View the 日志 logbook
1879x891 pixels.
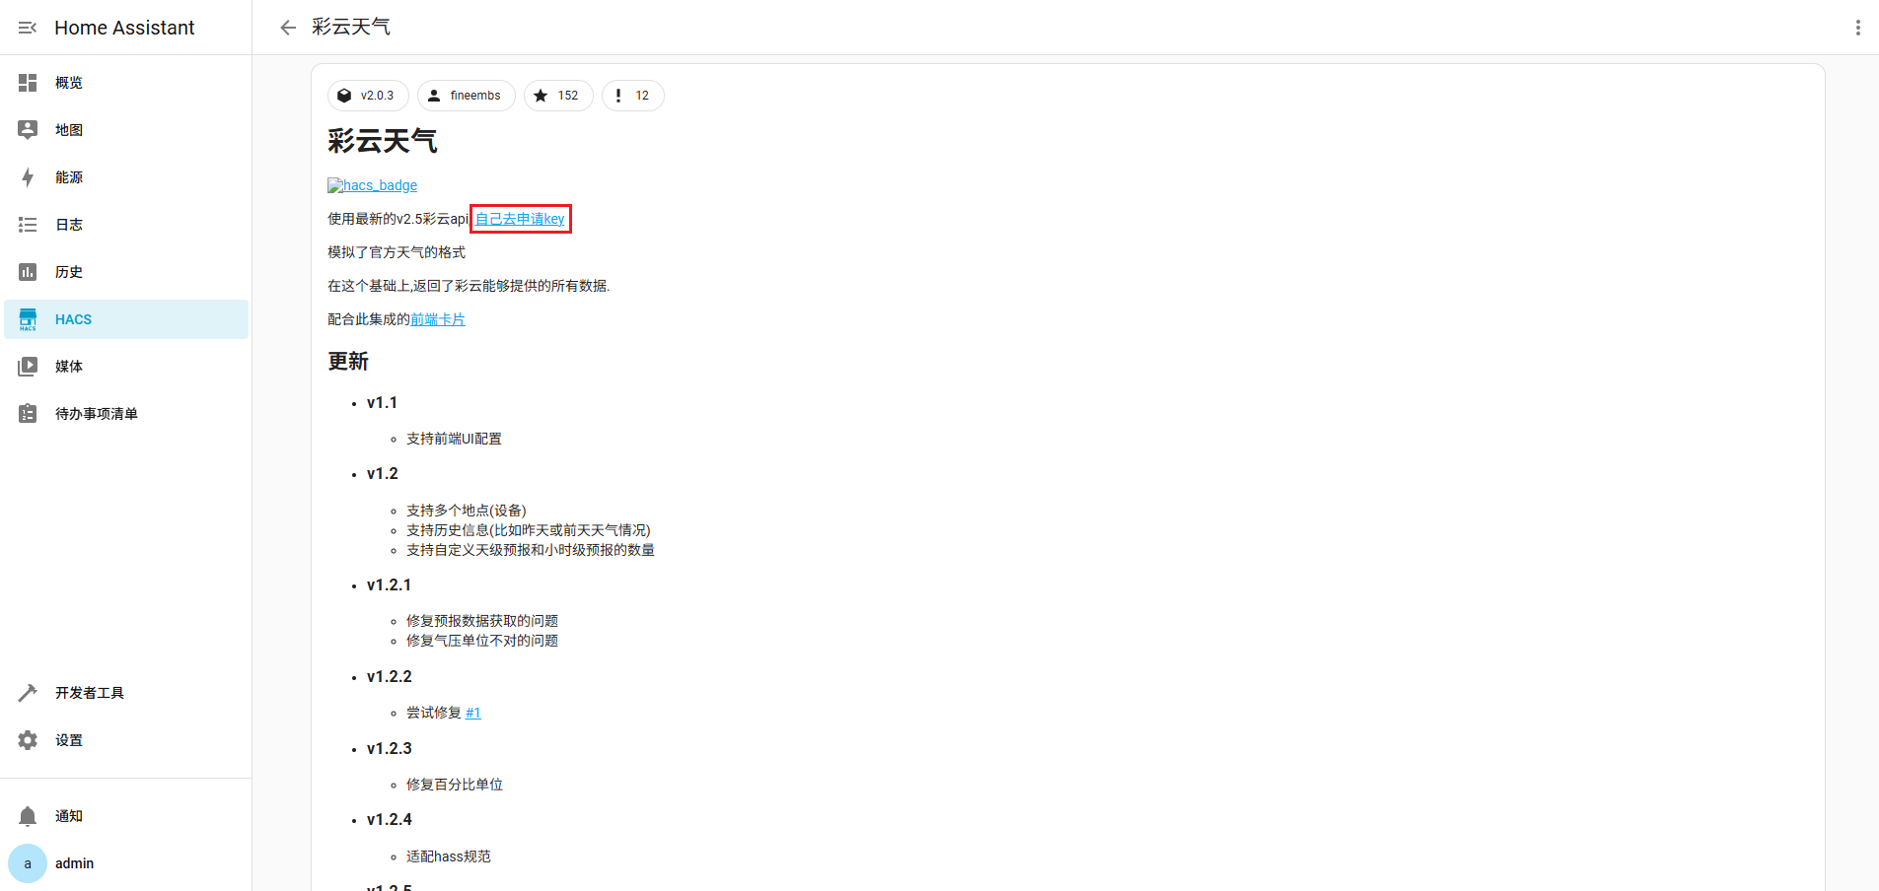point(69,224)
